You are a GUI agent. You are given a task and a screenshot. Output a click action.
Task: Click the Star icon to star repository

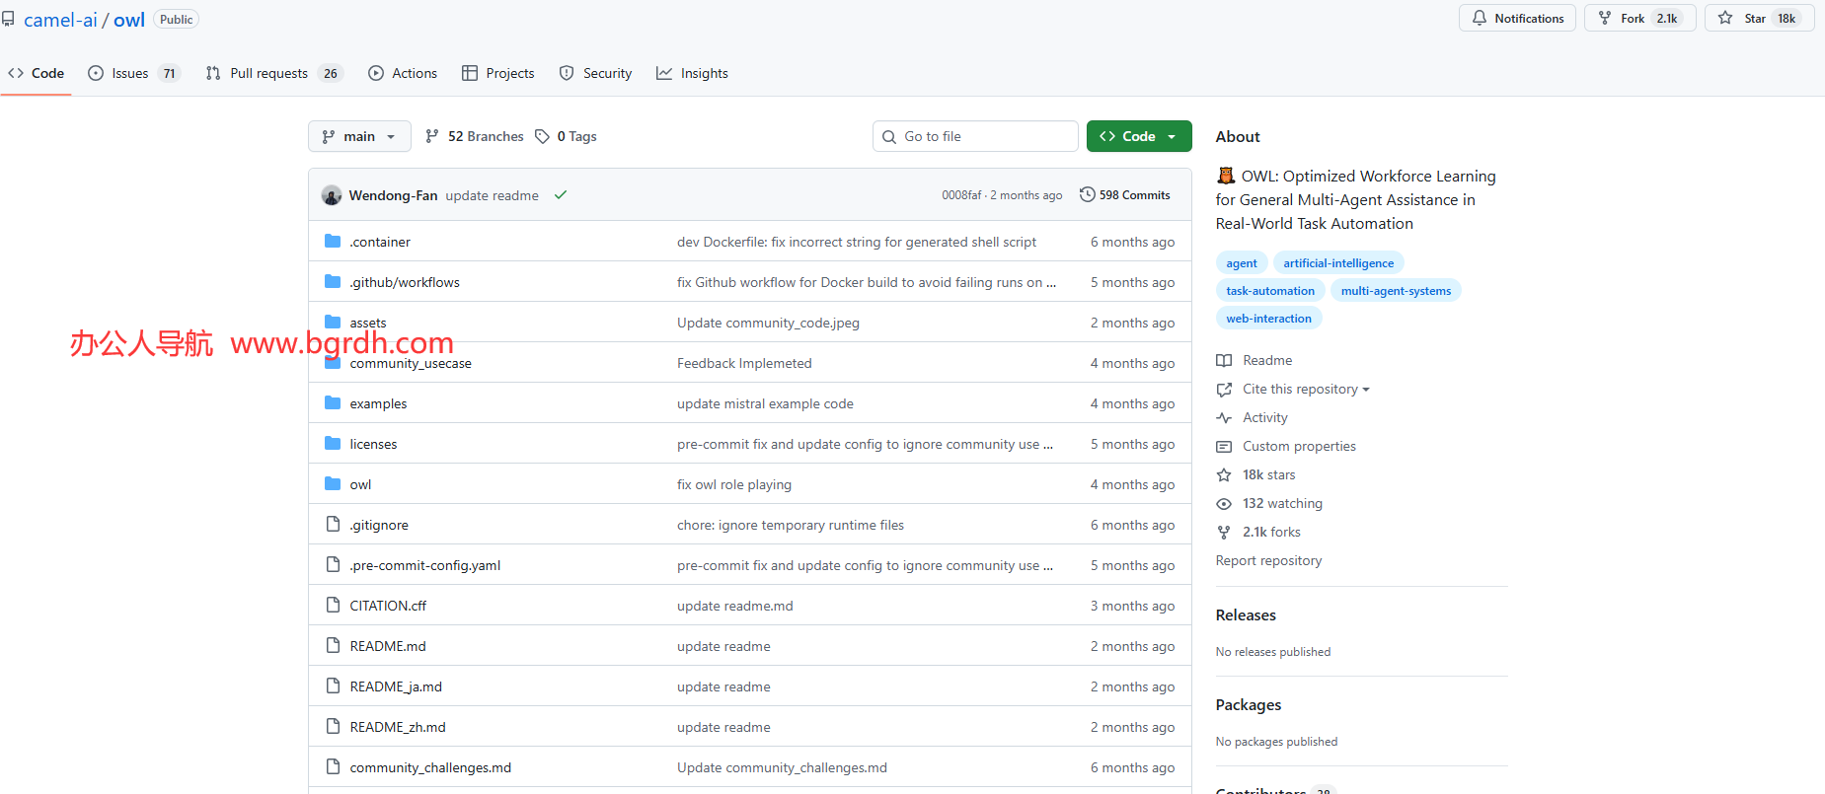[1725, 18]
